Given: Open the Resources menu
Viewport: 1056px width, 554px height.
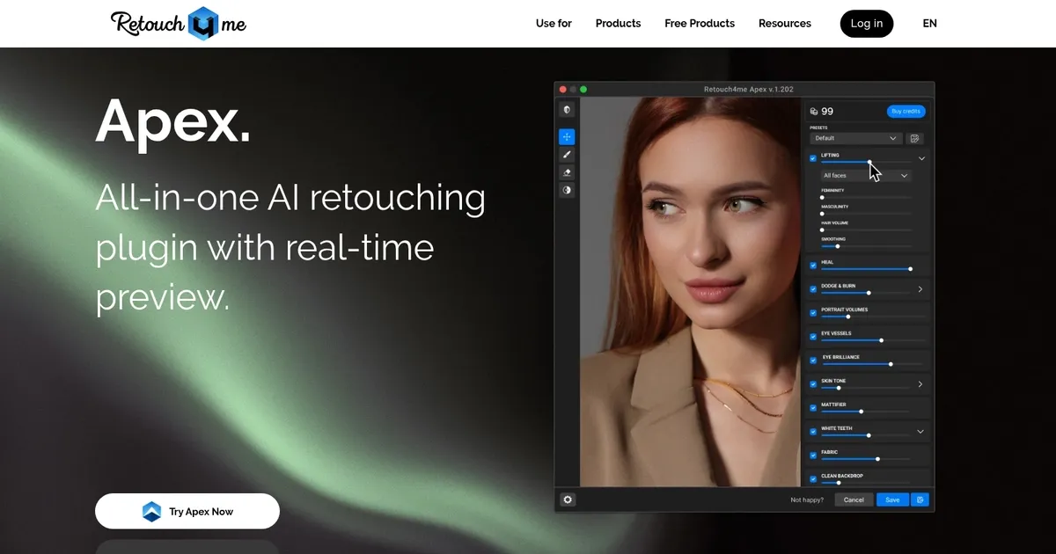Looking at the screenshot, I should [784, 24].
